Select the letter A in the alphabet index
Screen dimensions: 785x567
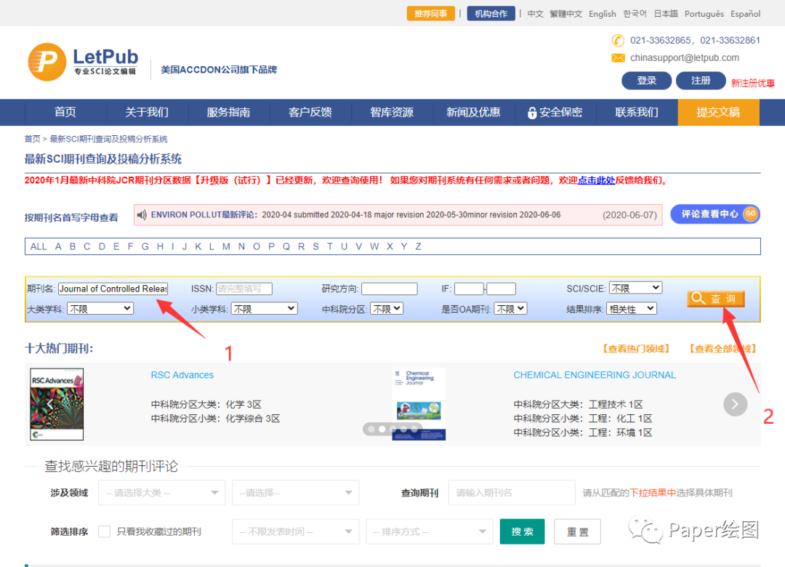(59, 246)
